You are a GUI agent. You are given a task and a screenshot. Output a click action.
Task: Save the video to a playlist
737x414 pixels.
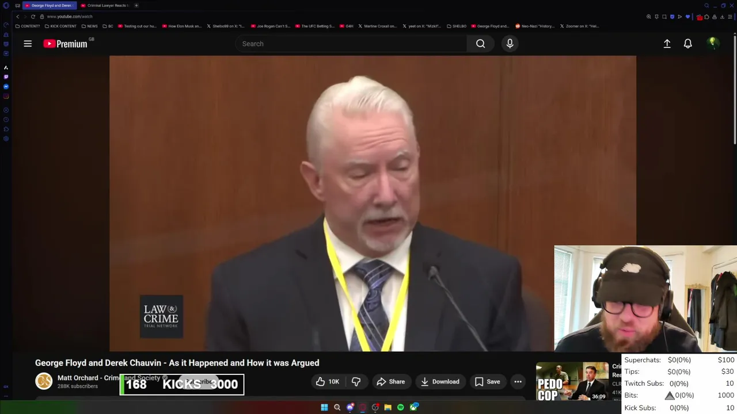click(x=488, y=382)
